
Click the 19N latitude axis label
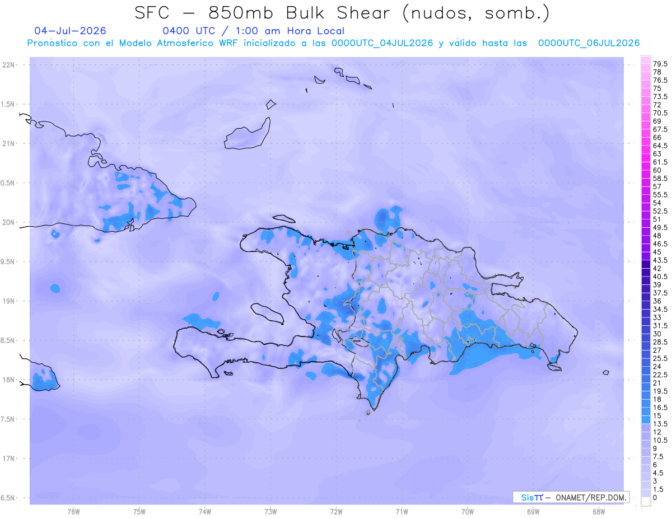pyautogui.click(x=8, y=301)
